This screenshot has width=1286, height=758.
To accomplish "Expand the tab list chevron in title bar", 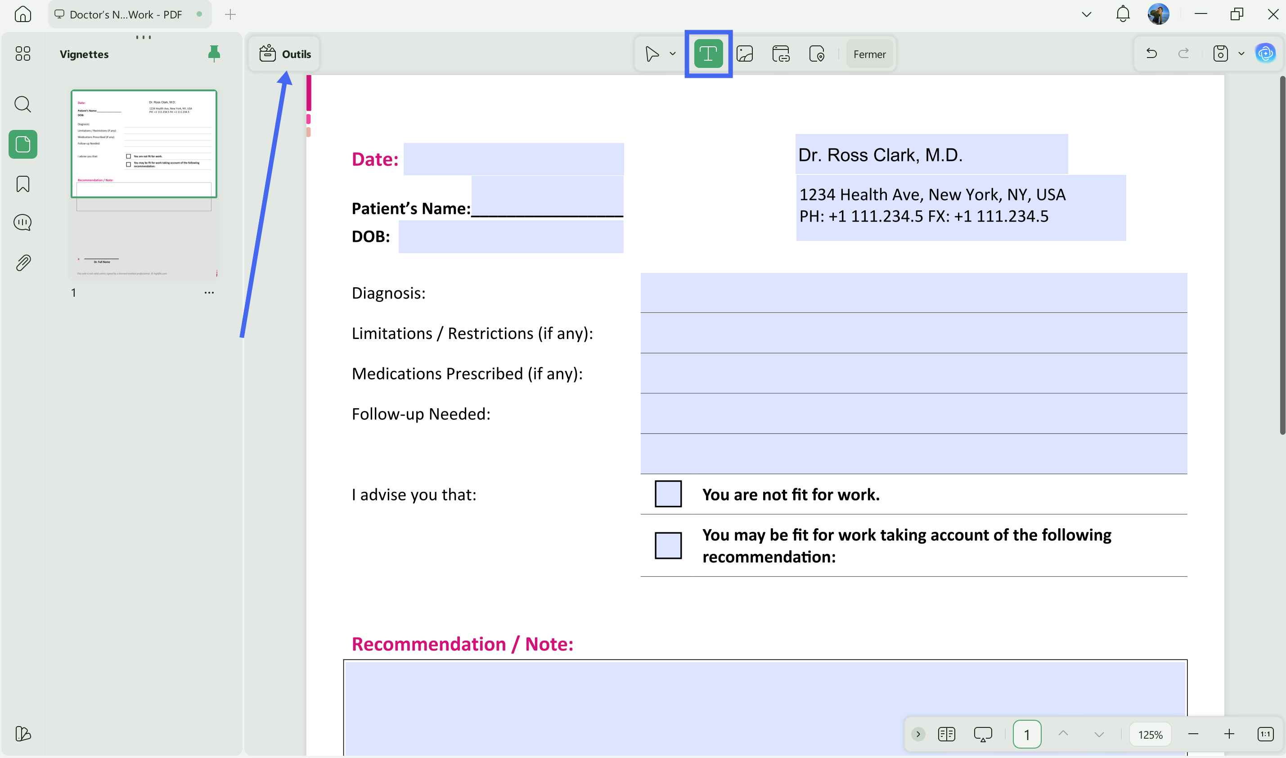I will pyautogui.click(x=1087, y=14).
